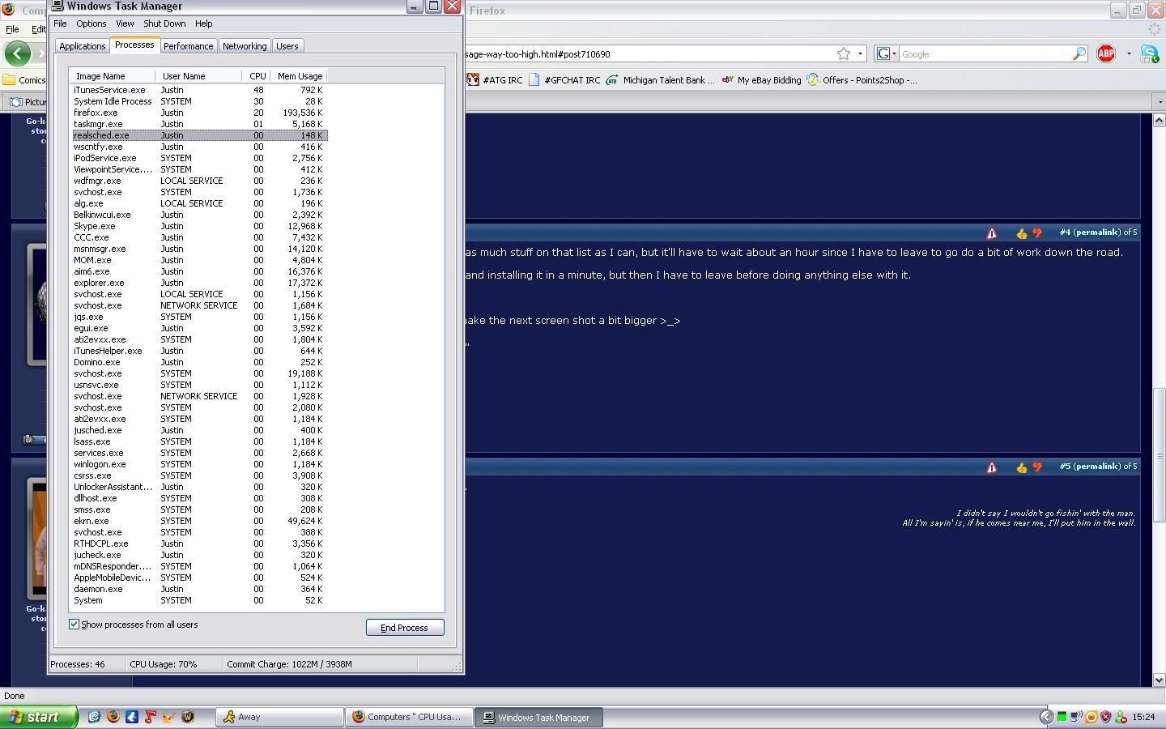1166x729 pixels.
Task: Switch to the Performance tab
Action: [188, 46]
